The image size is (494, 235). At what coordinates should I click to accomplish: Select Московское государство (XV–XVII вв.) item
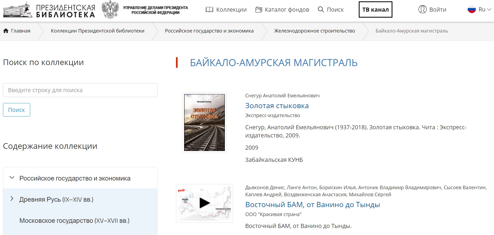tap(74, 221)
